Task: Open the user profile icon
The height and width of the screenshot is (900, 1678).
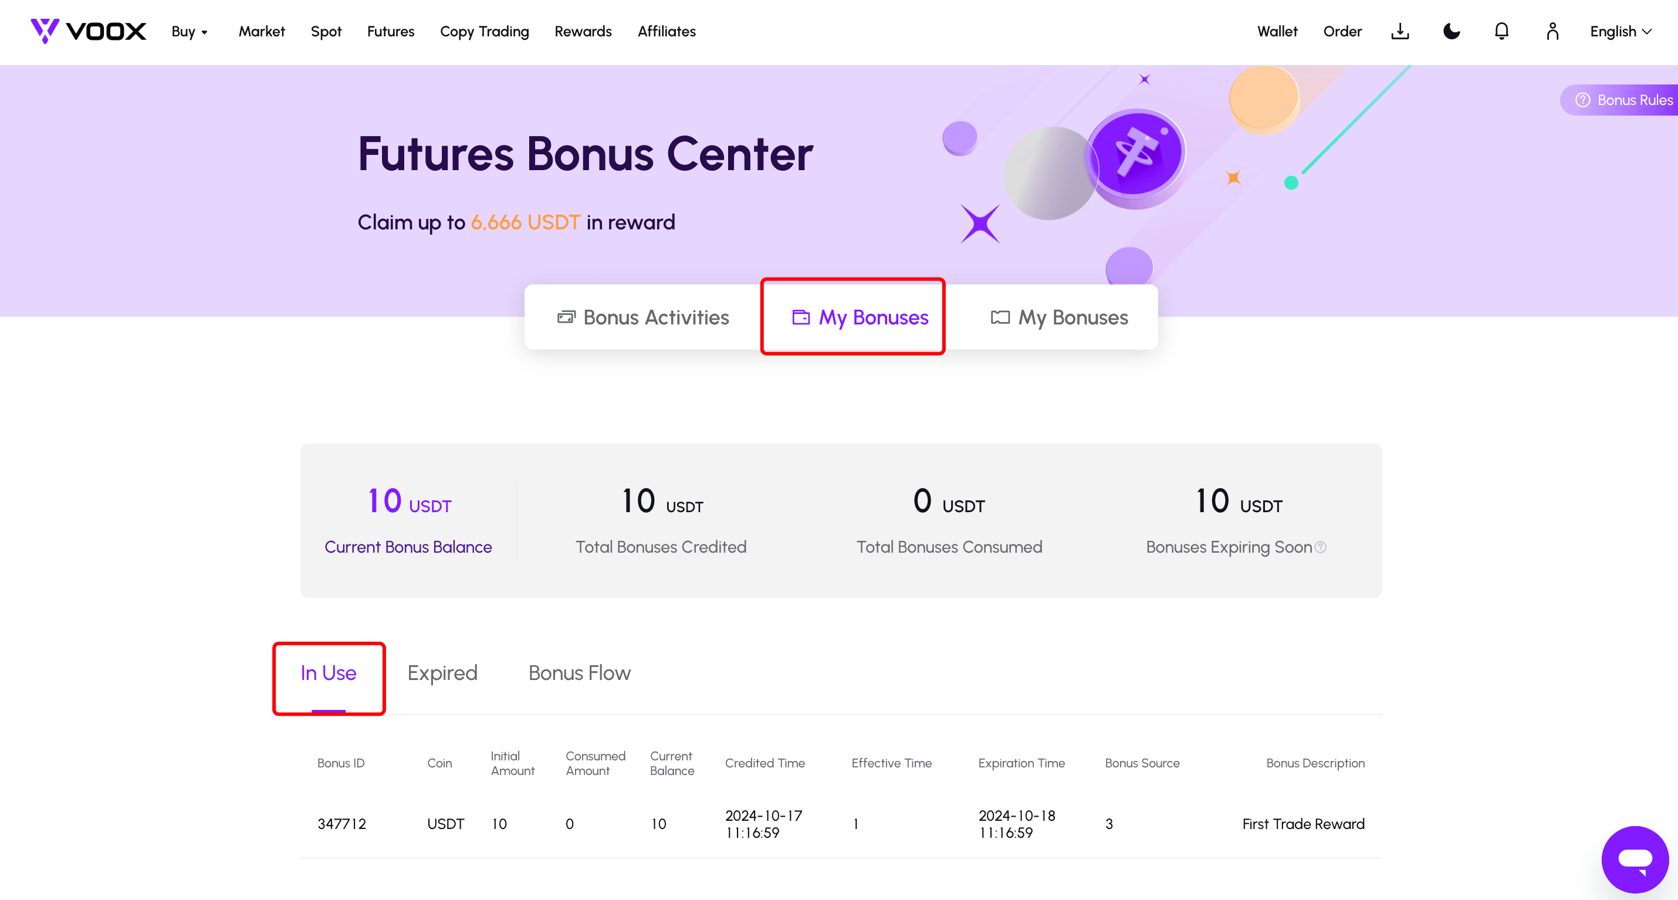Action: coord(1552,31)
